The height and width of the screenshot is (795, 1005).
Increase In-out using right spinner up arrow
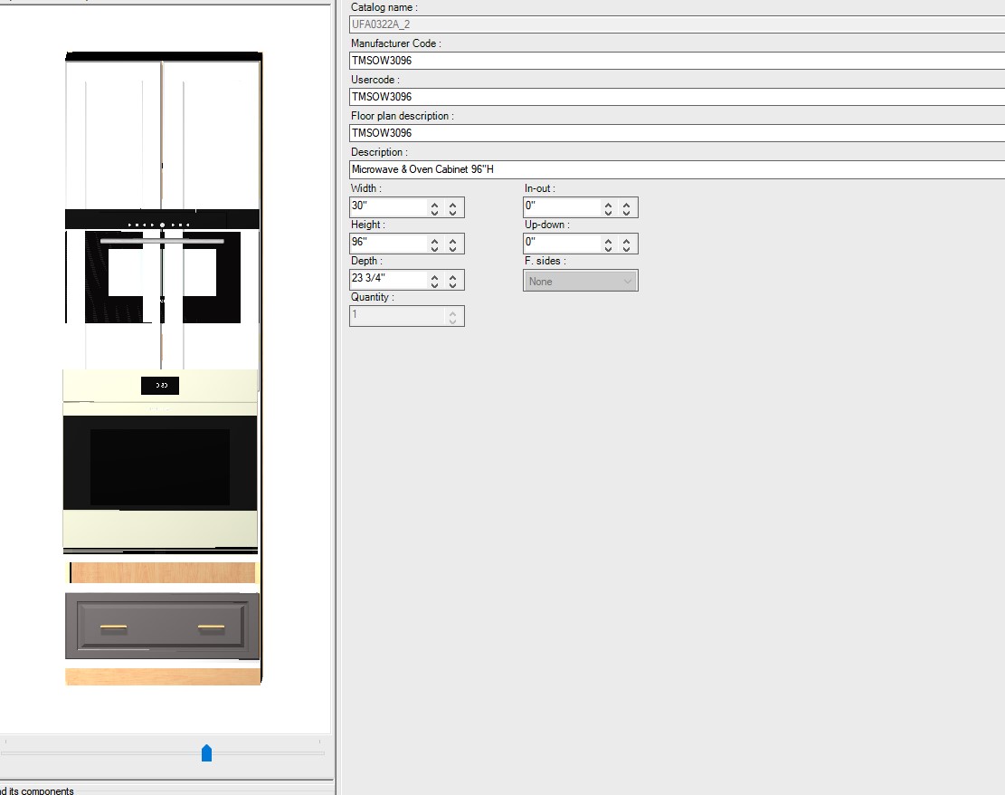click(x=627, y=205)
